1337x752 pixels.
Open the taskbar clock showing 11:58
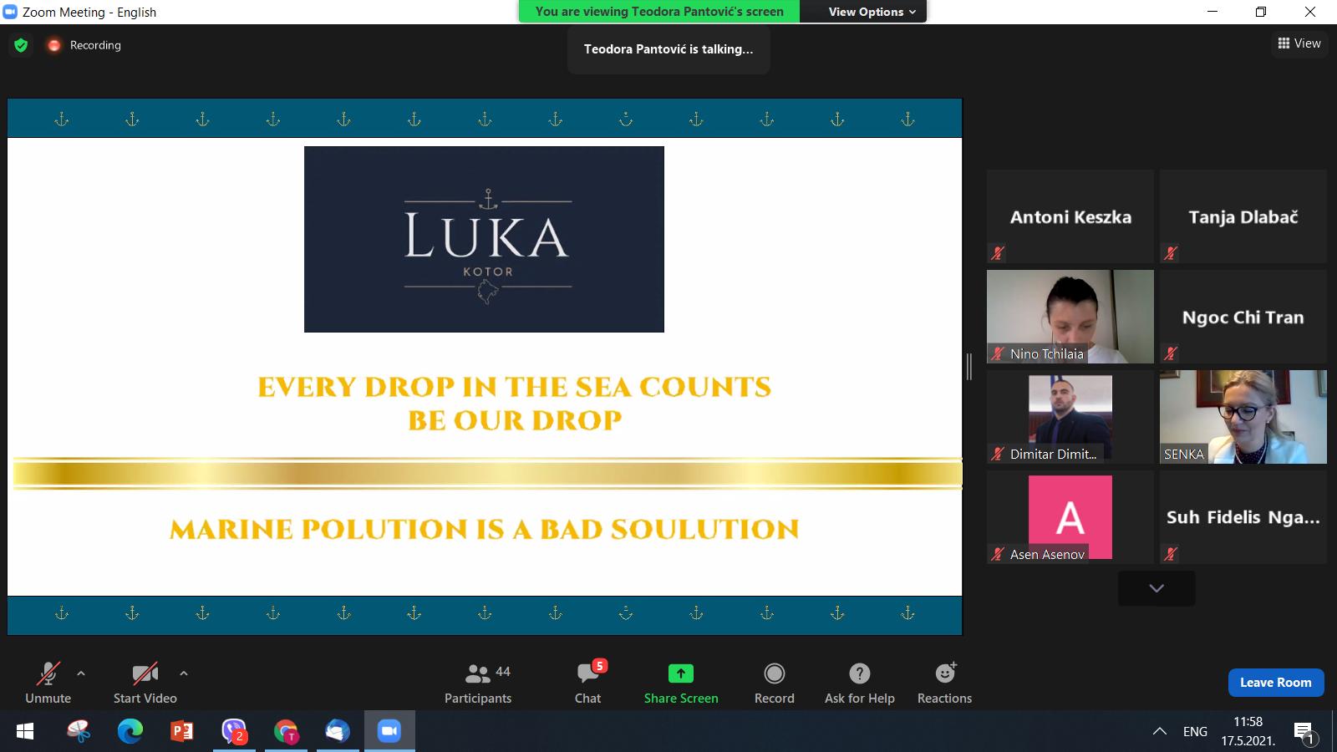[x=1248, y=731]
